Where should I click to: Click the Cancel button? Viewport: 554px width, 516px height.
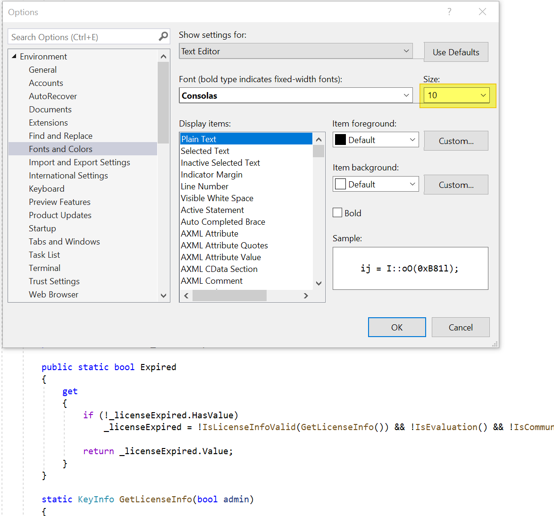click(x=461, y=327)
